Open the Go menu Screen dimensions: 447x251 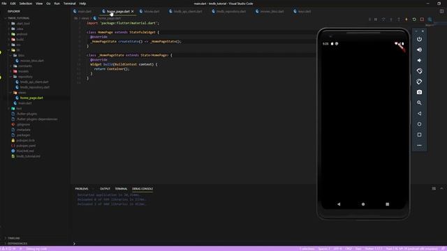click(x=48, y=3)
